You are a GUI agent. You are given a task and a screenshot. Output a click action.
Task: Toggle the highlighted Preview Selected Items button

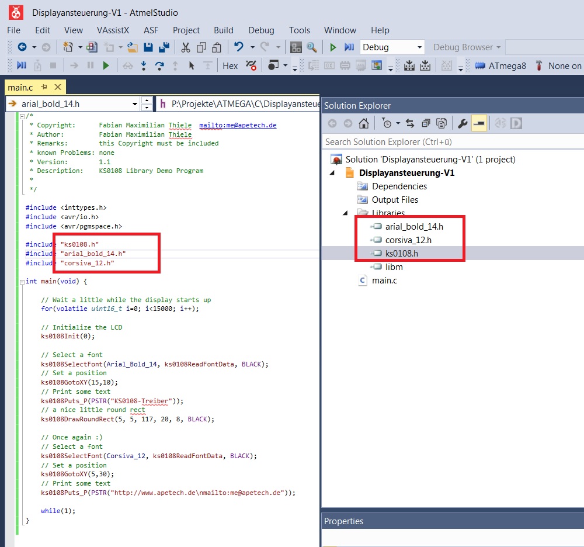(479, 123)
